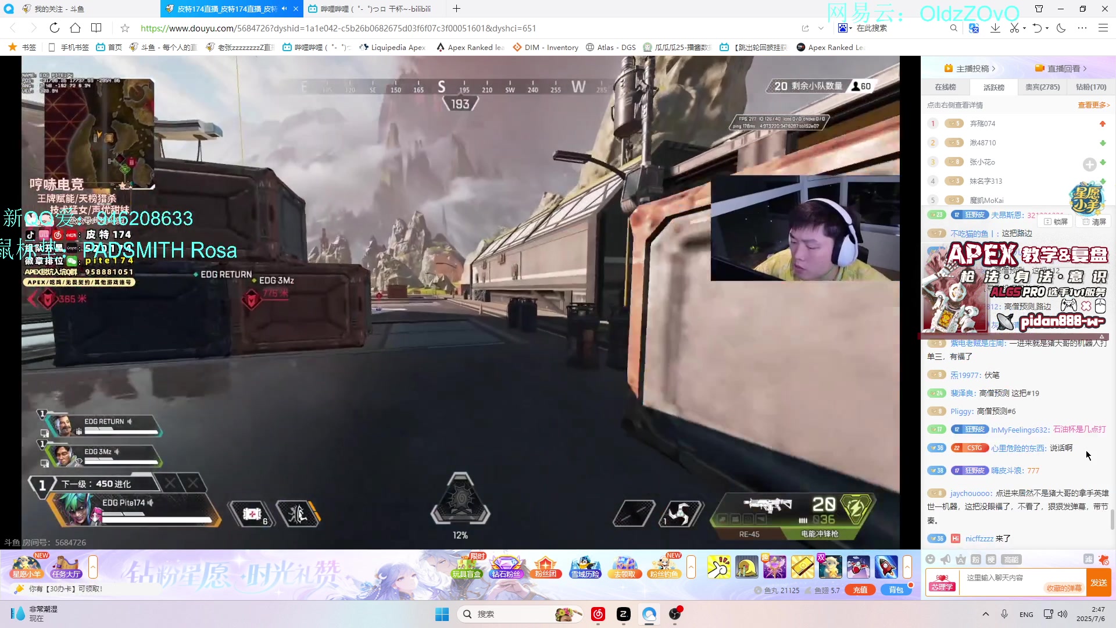Viewport: 1116px width, 628px height.
Task: Open the browser downloads icon
Action: [x=995, y=28]
